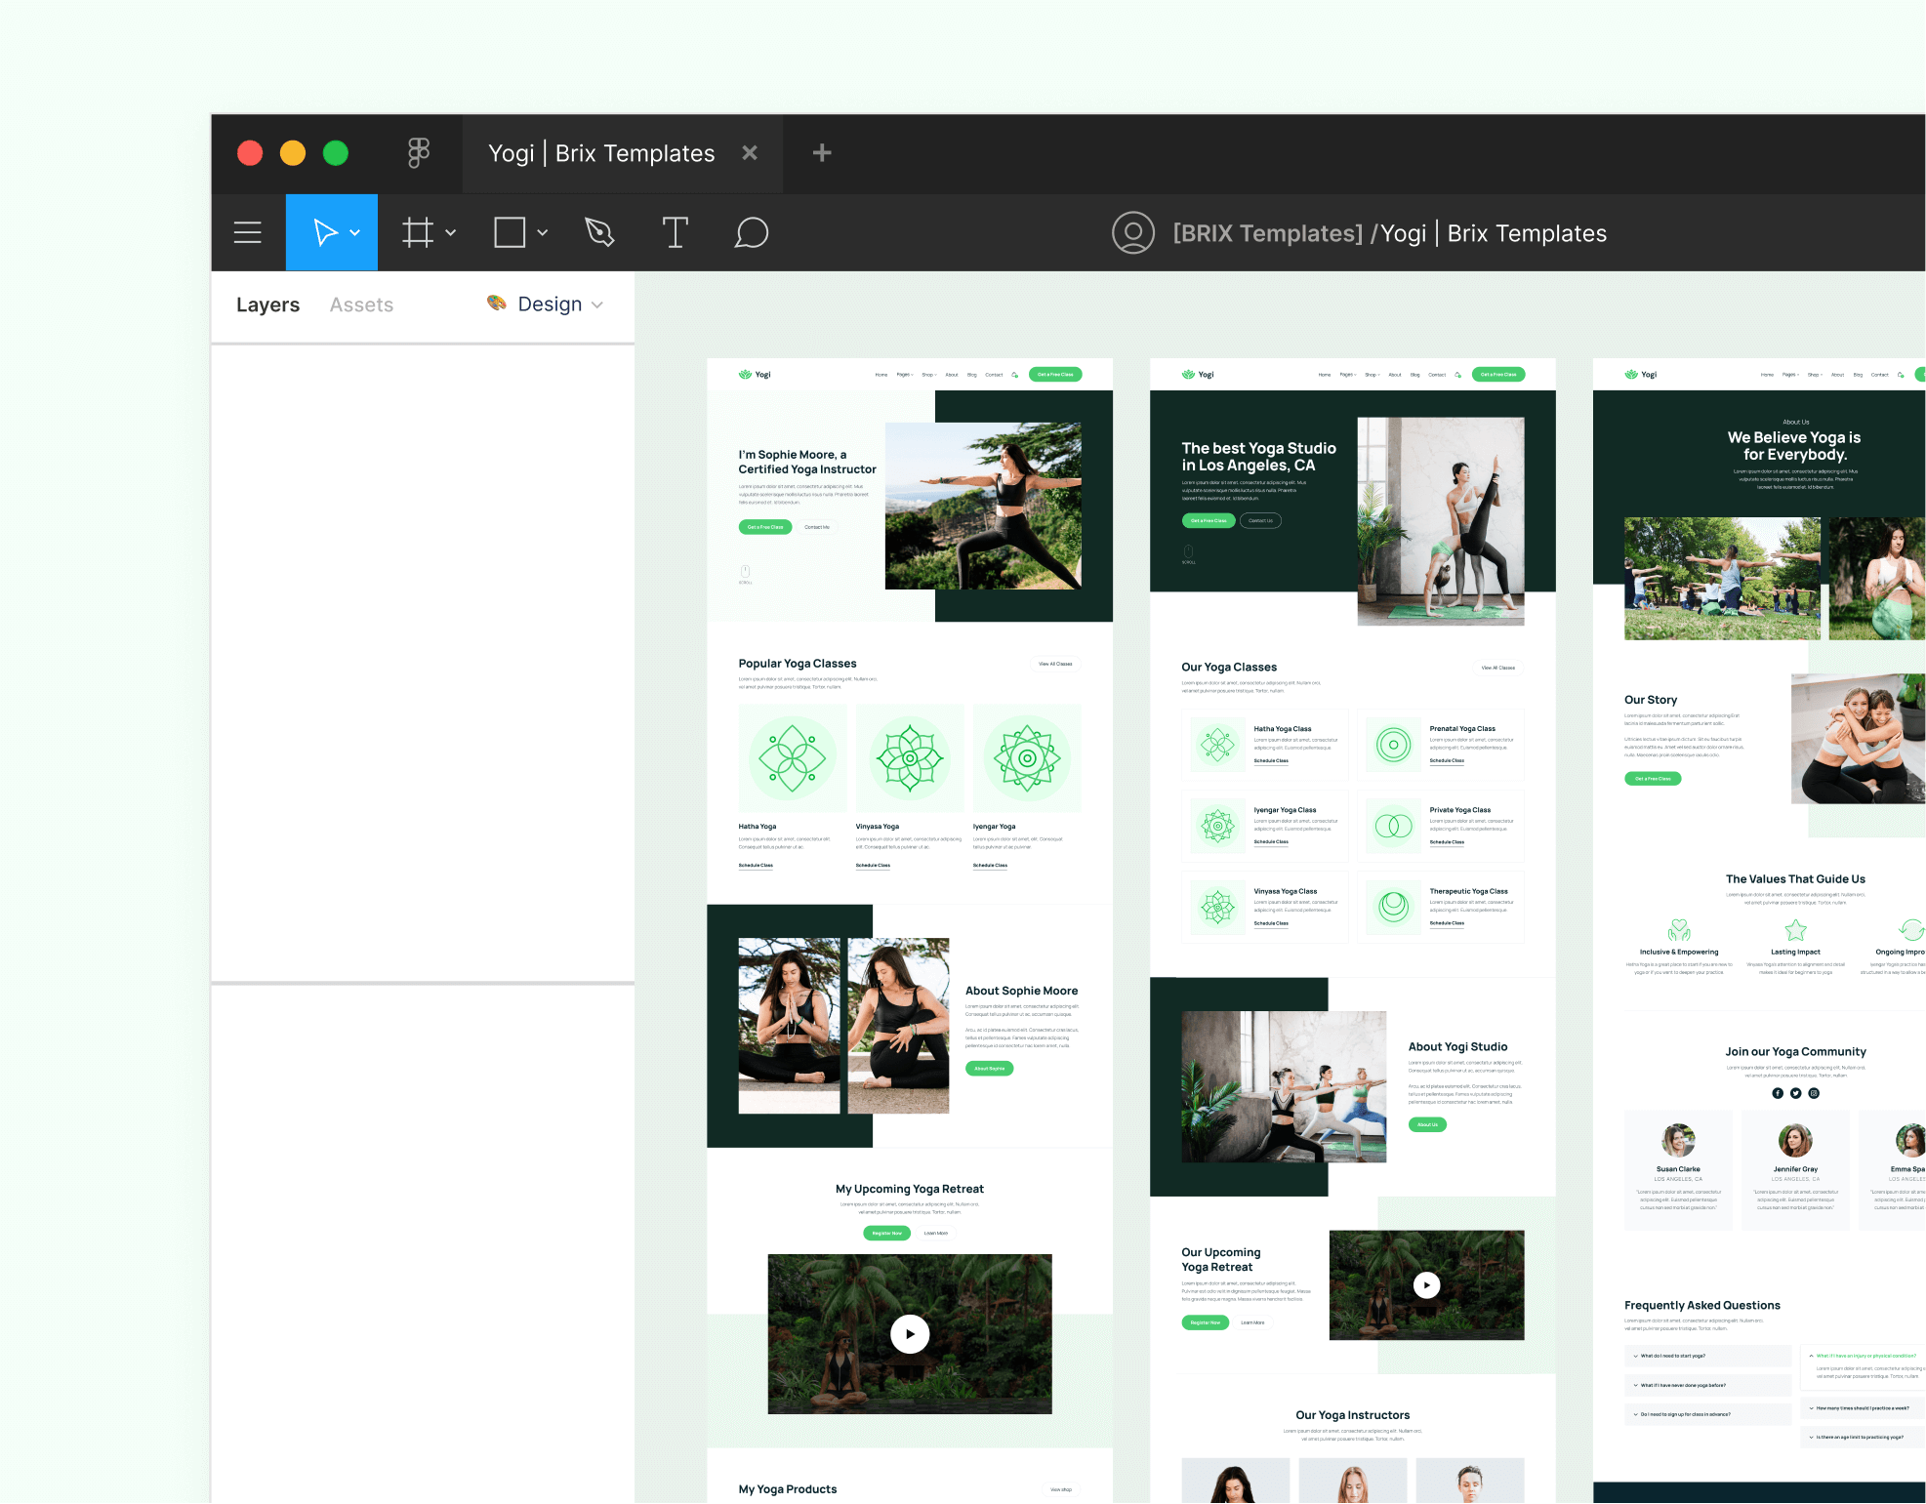Screen dimensions: 1926x1504
Task: Click the [BRIX Templates] breadcrumb
Action: coord(1267,233)
